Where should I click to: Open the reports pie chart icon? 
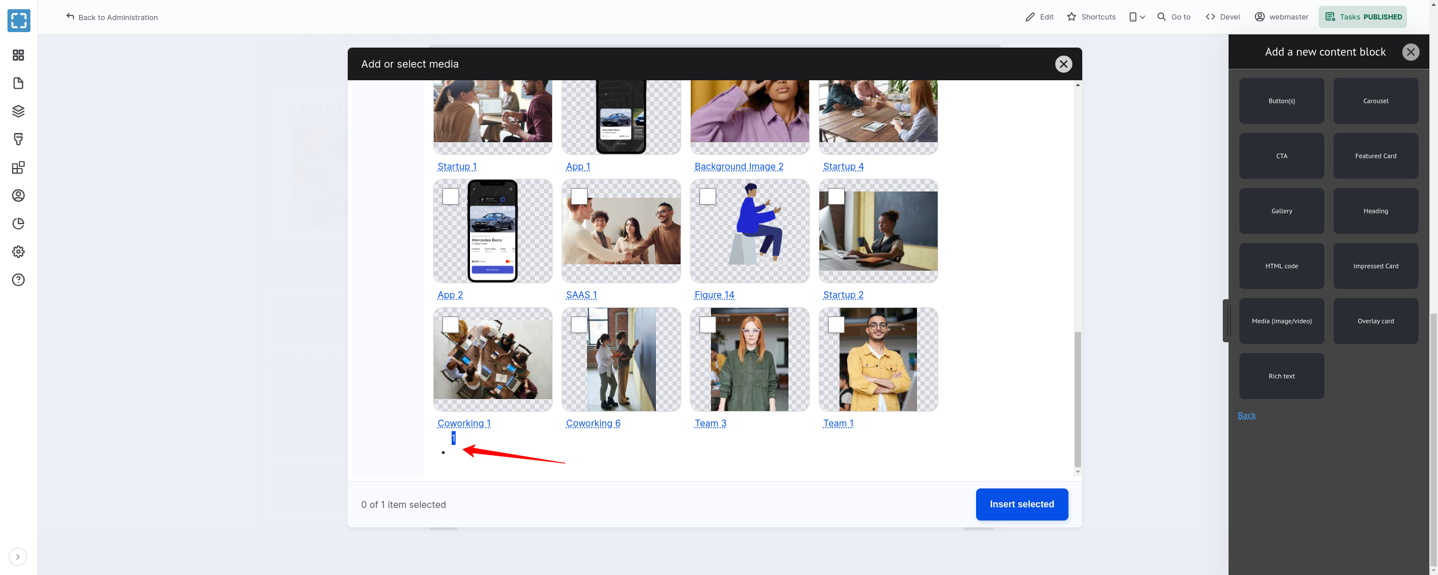(18, 224)
